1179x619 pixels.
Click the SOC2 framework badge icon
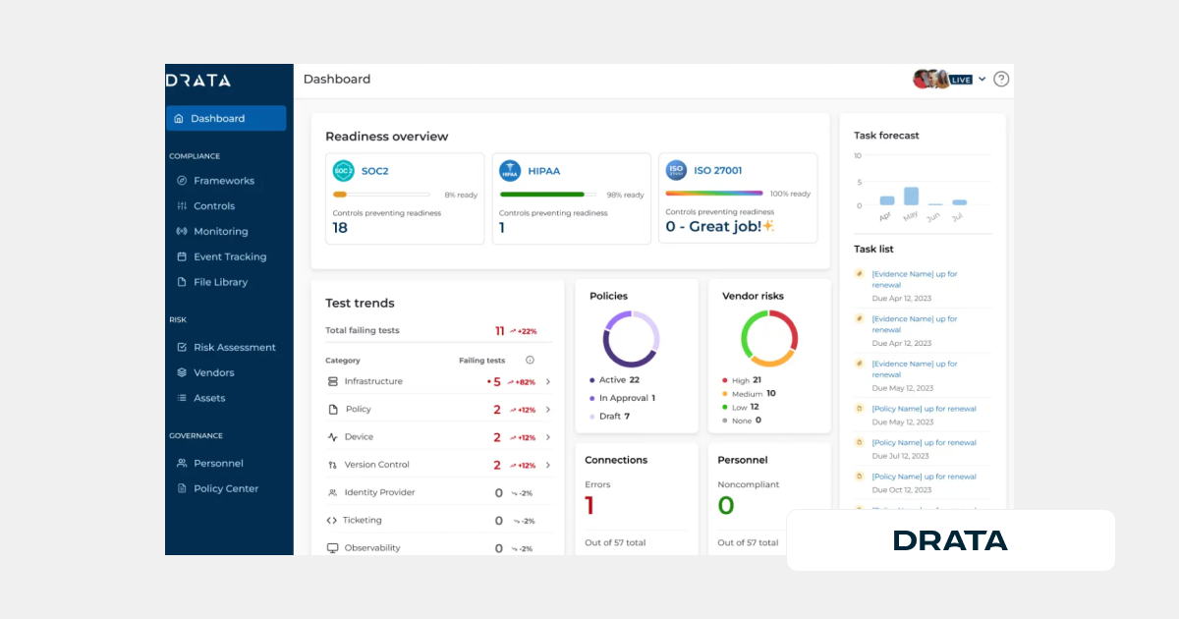click(343, 171)
